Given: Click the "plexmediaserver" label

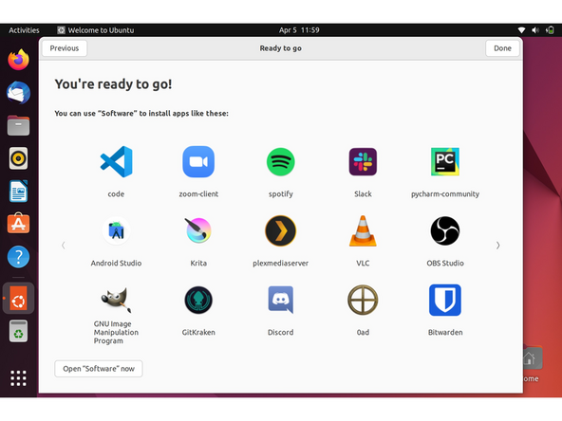Looking at the screenshot, I should (x=281, y=264).
